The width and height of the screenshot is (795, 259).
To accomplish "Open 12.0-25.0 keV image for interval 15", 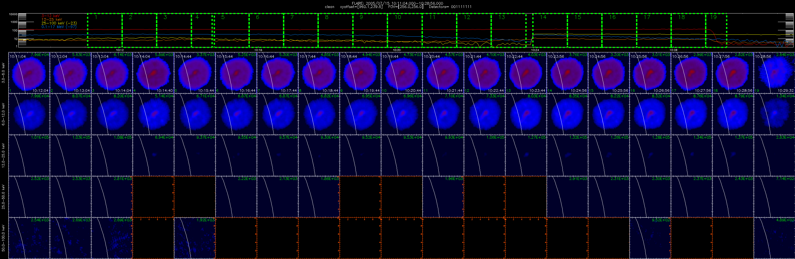I will point(609,155).
